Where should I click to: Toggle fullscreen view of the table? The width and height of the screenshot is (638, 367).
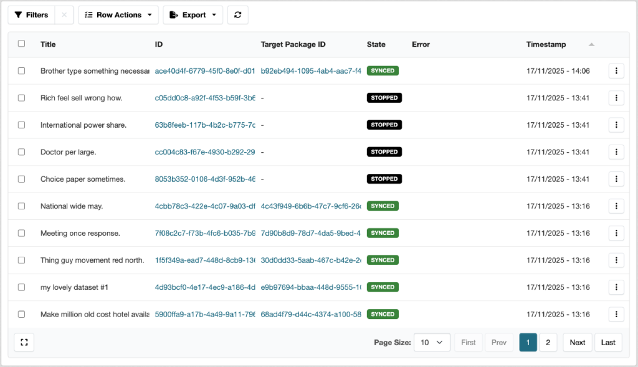point(24,342)
